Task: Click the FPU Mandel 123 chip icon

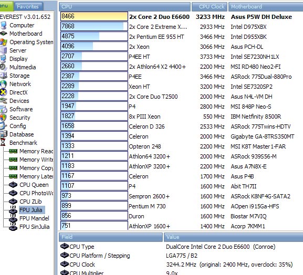Action: (x=13, y=218)
